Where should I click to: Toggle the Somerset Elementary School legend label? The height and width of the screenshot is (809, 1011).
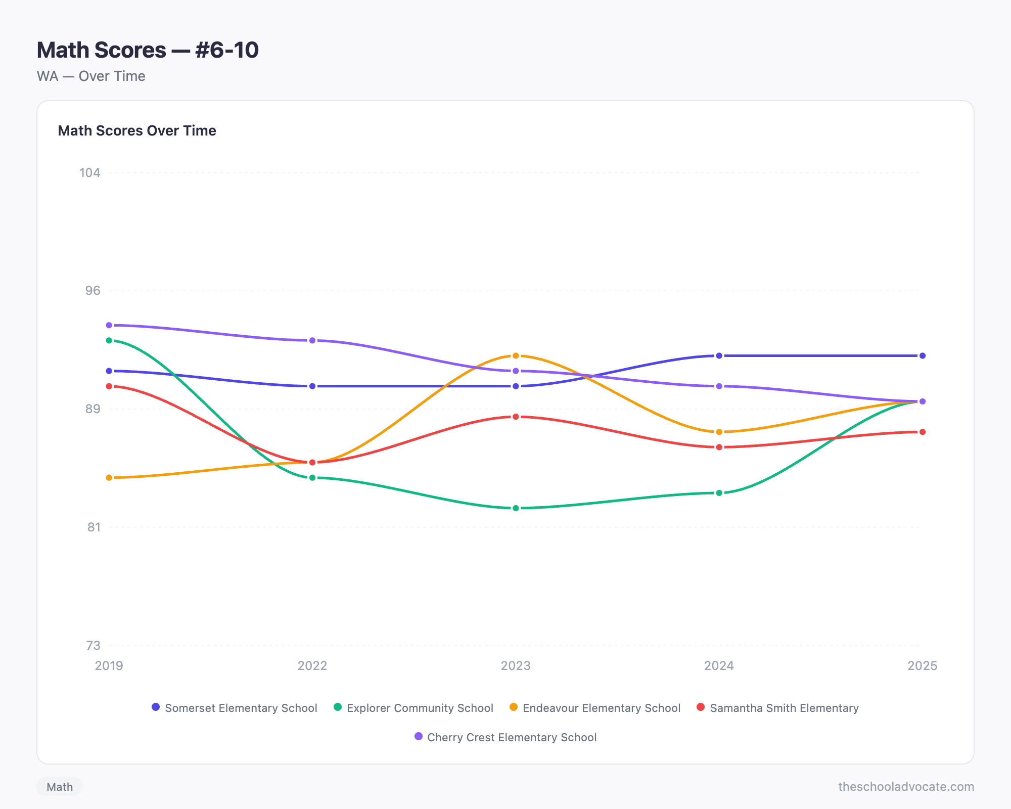coord(241,708)
